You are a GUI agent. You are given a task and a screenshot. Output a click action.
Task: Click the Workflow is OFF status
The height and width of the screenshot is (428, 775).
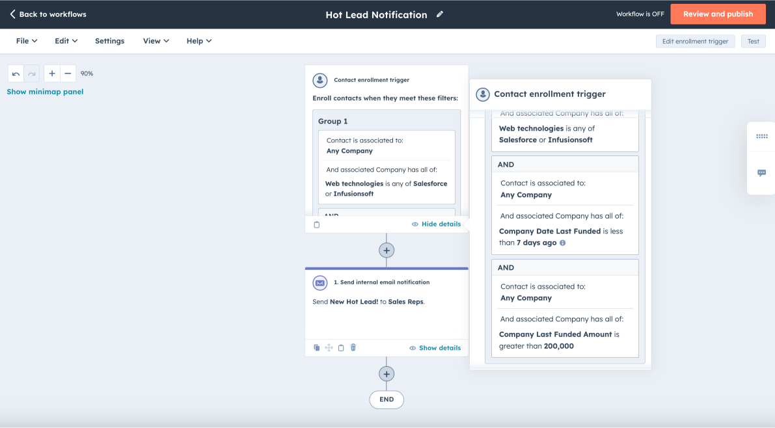tap(640, 14)
